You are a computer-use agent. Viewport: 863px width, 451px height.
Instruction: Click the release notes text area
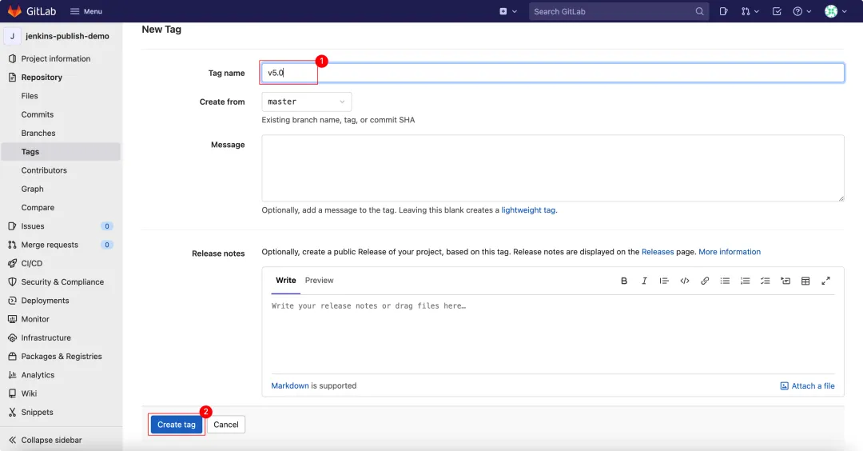coord(553,335)
